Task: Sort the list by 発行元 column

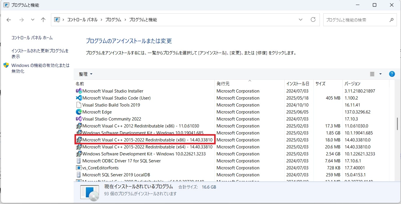Action: tap(223, 84)
